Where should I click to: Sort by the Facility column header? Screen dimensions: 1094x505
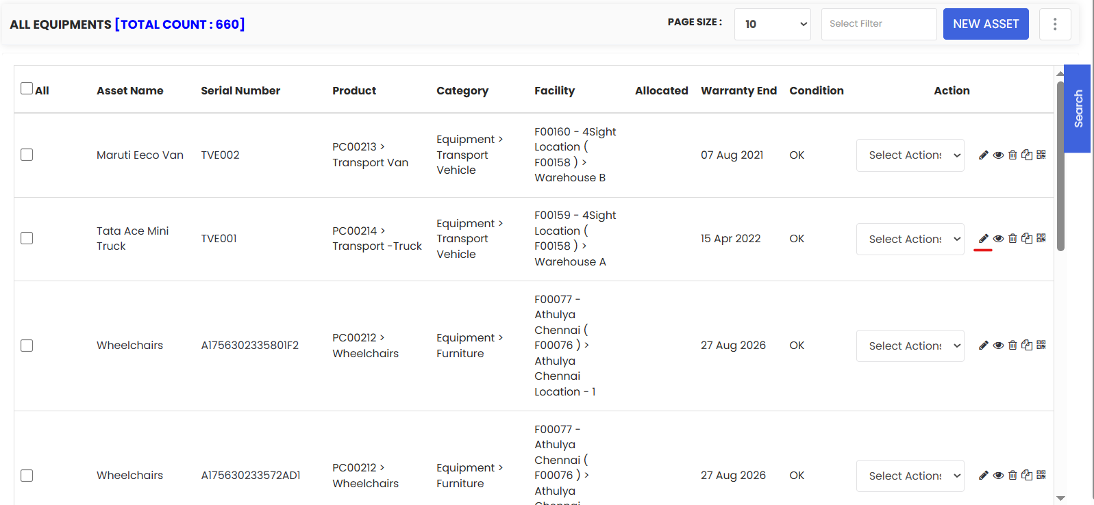[555, 91]
